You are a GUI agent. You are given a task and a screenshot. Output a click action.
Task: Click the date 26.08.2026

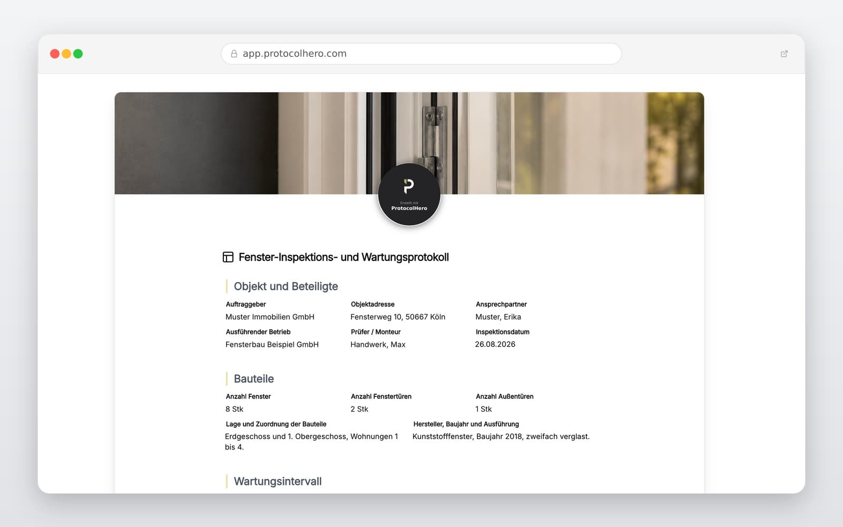click(495, 344)
